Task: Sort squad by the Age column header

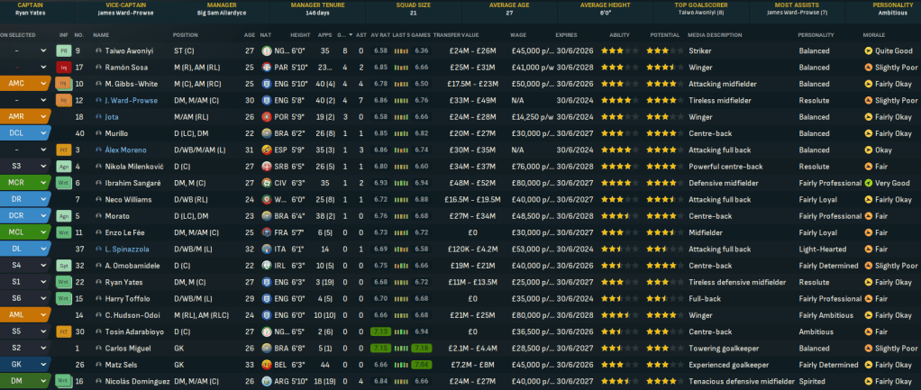Action: (248, 34)
